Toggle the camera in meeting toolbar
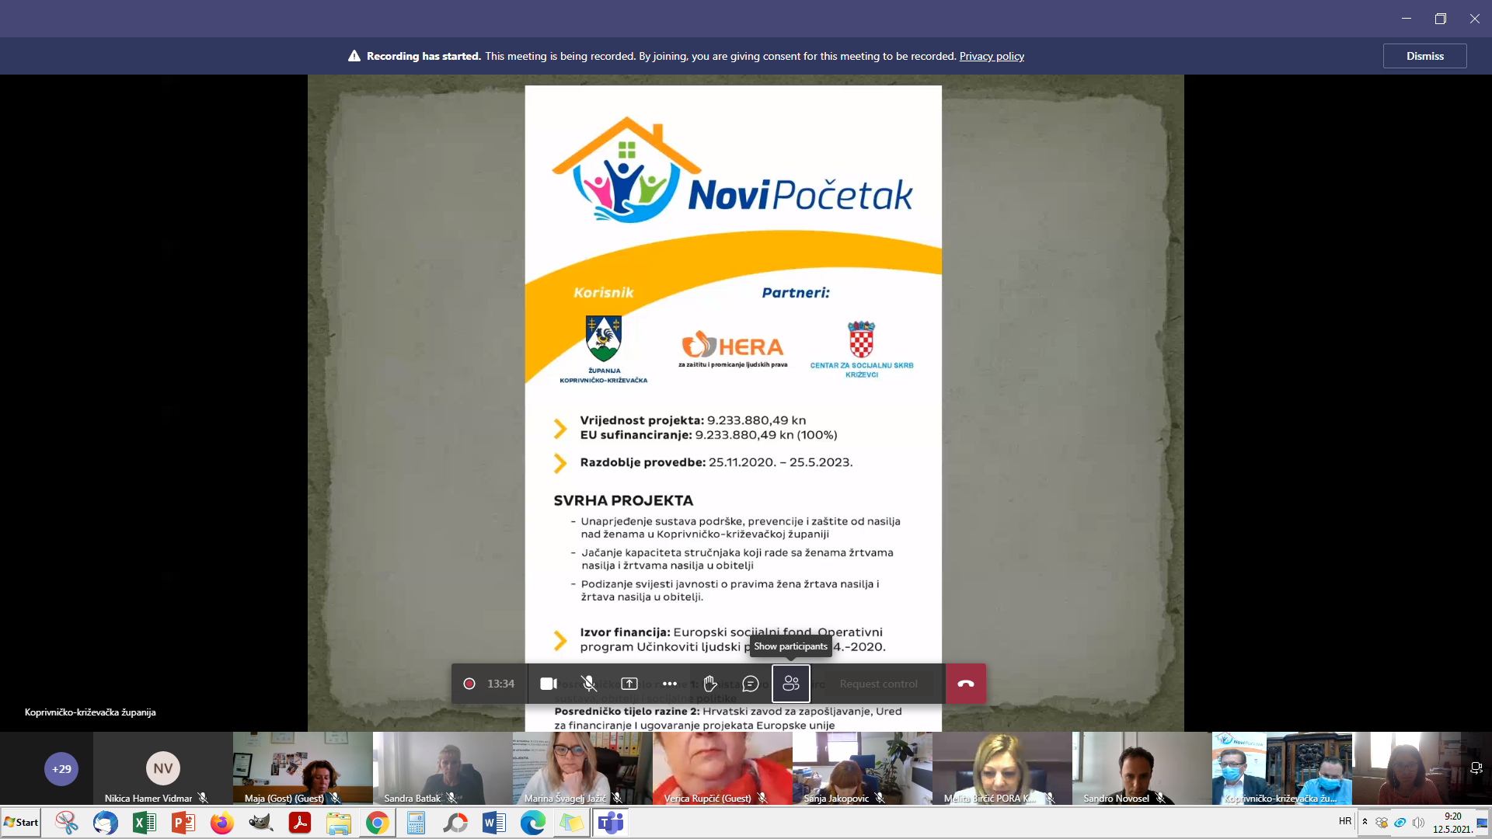1492x839 pixels. pyautogui.click(x=549, y=684)
